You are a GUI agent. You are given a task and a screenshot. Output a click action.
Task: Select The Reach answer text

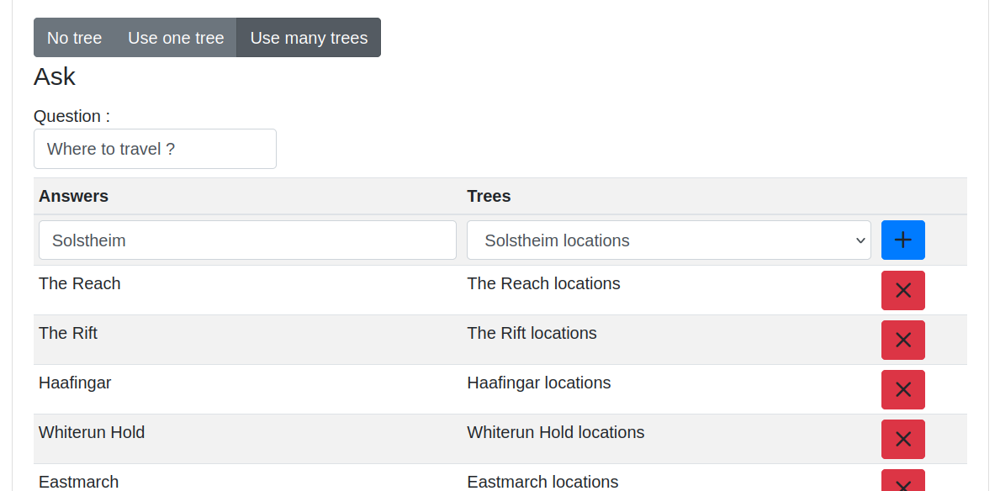click(x=80, y=283)
